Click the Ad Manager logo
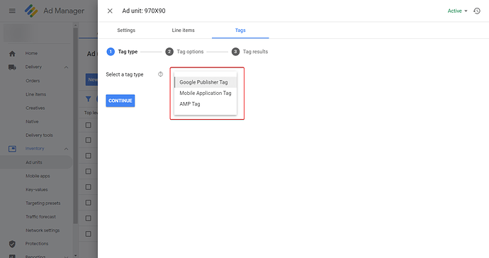This screenshot has width=489, height=258. pos(31,11)
